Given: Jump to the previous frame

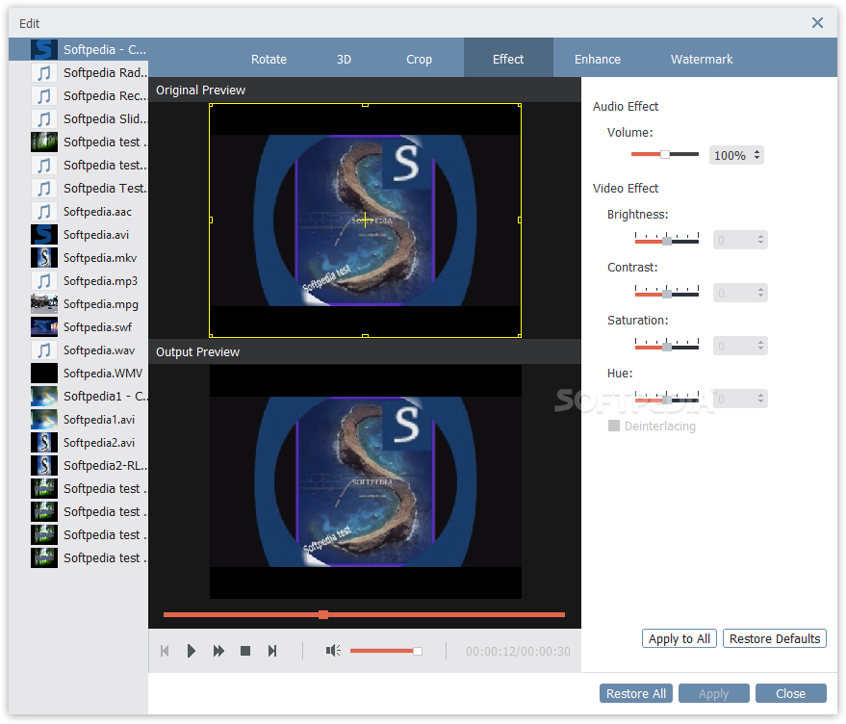Looking at the screenshot, I should click(165, 651).
